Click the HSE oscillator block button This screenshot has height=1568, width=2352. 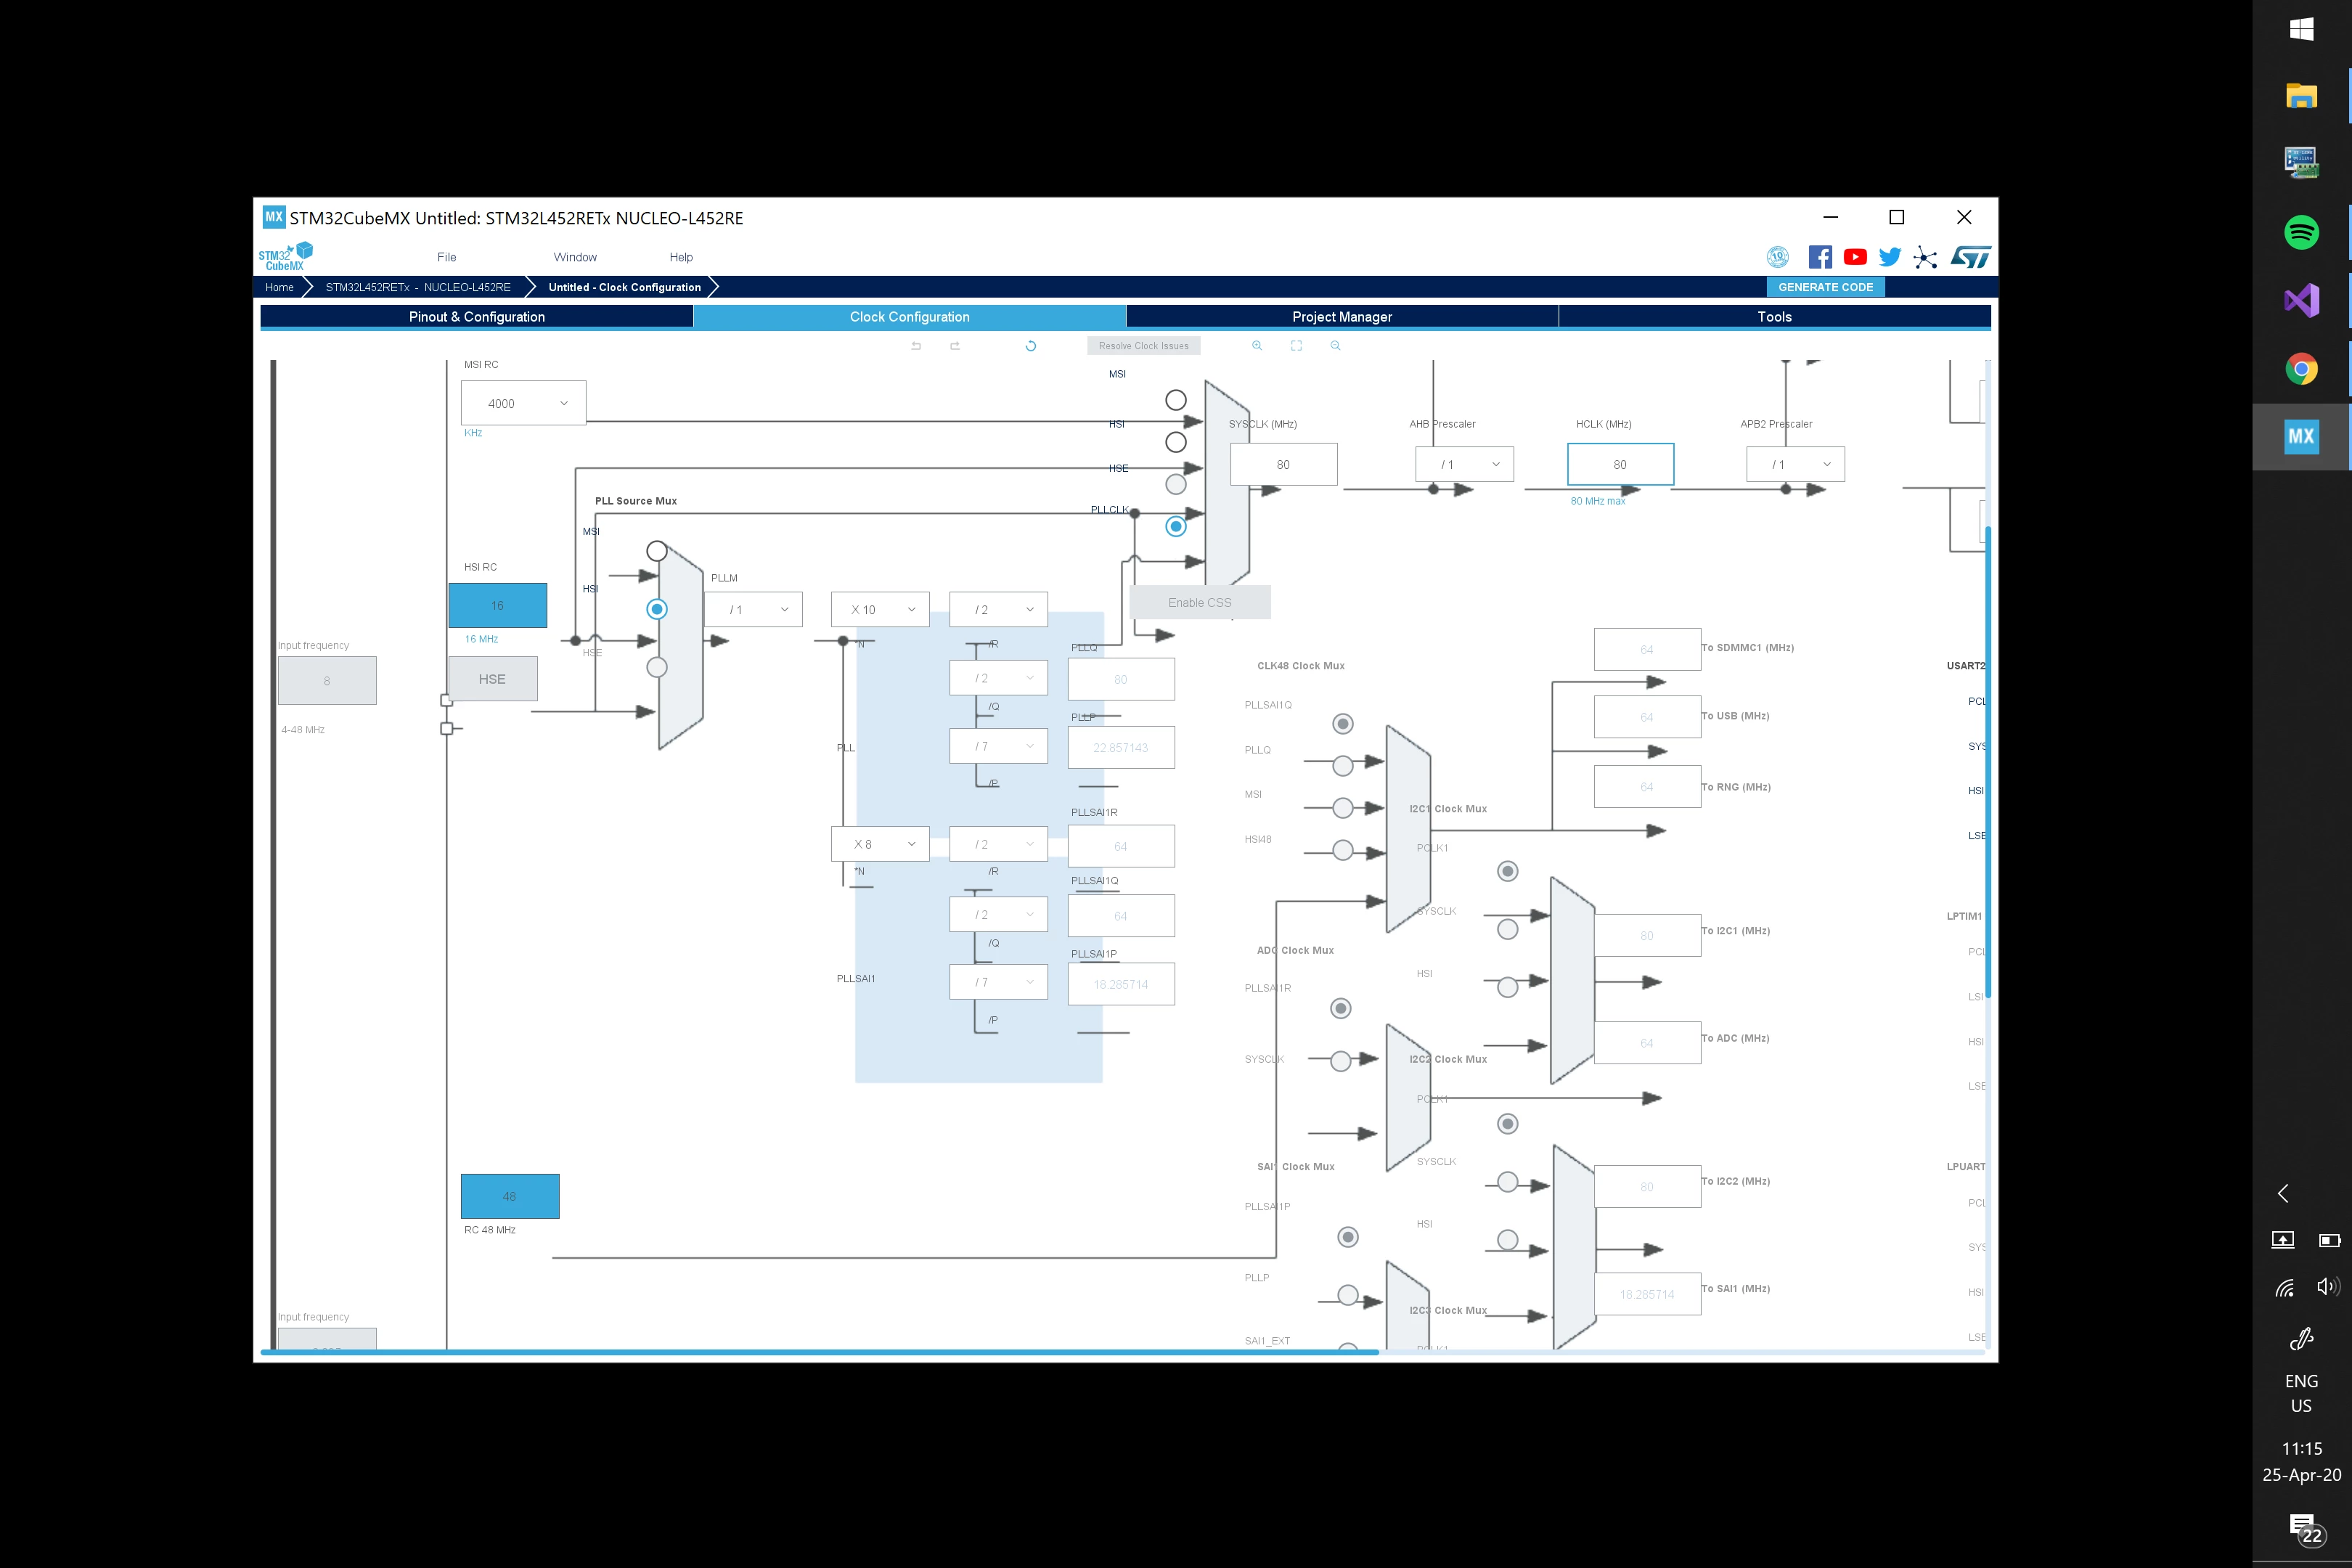[493, 679]
